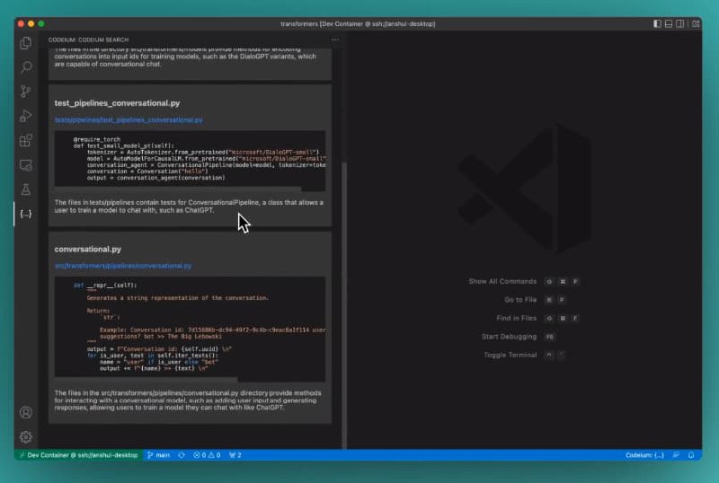
Task: Open the Search view magnifier icon
Action: 26,66
